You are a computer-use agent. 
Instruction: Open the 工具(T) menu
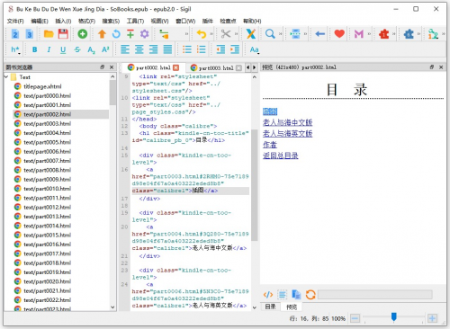point(135,21)
